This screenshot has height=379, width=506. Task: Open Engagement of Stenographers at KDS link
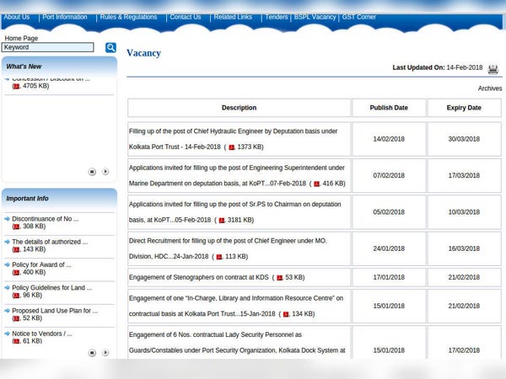tap(198, 277)
